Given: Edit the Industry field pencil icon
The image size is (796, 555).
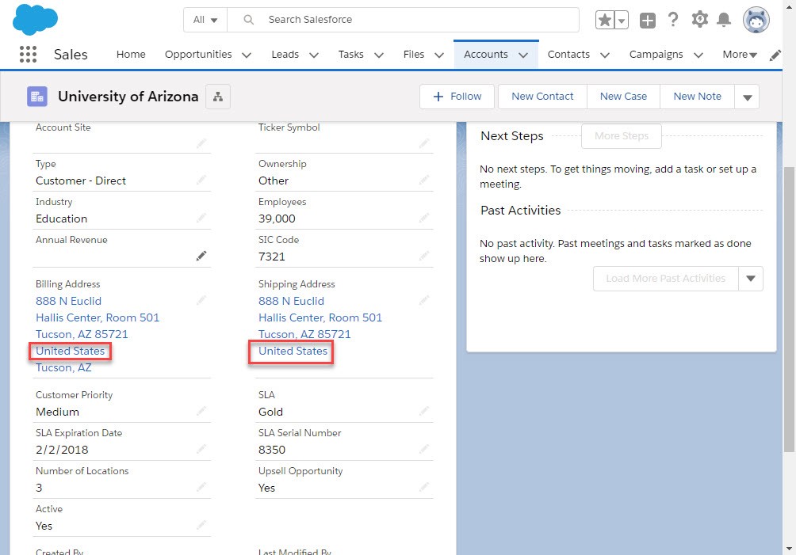Looking at the screenshot, I should (x=201, y=218).
